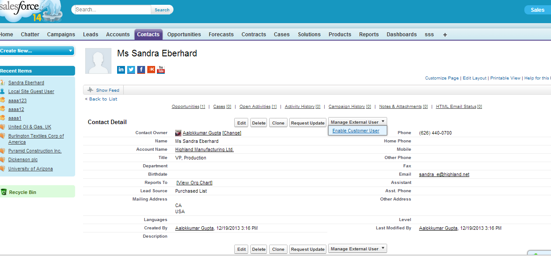The image size is (551, 256).
Task: Jump to Opportunities related list
Action: pos(188,107)
